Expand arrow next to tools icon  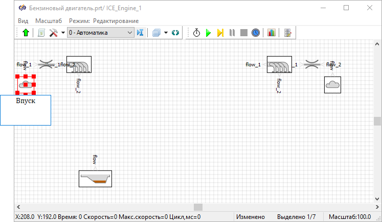[63, 33]
